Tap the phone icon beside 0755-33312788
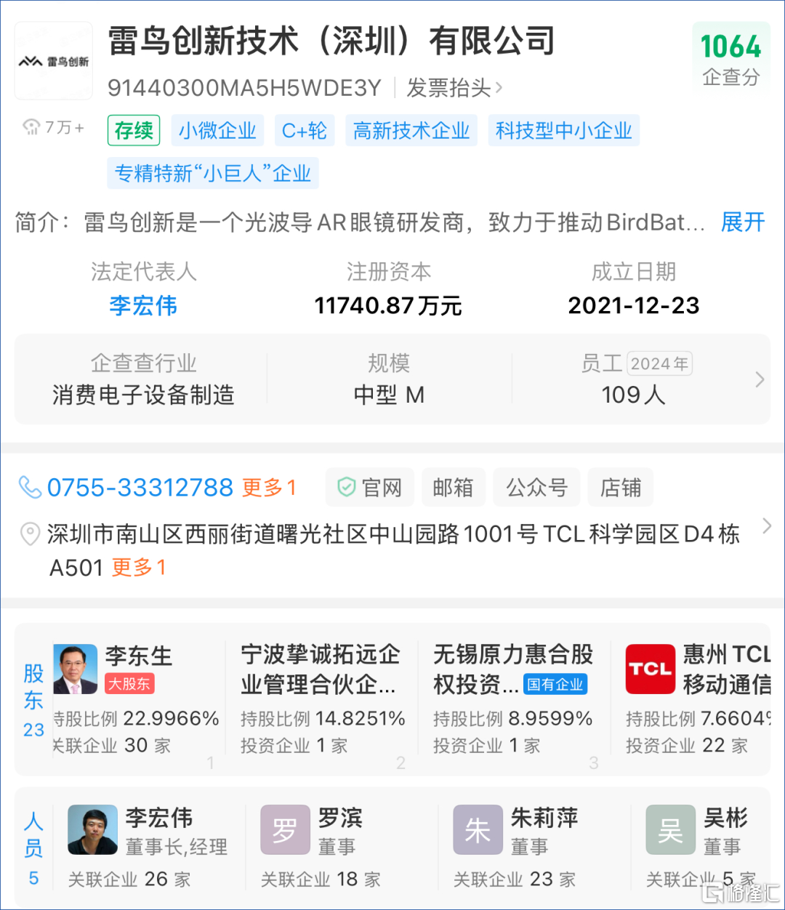785x910 pixels. [30, 487]
